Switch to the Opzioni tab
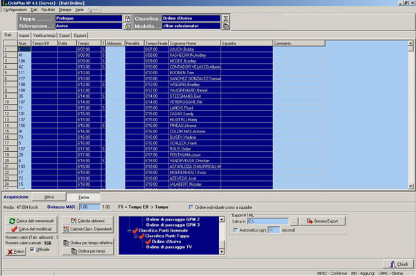 coord(80,35)
